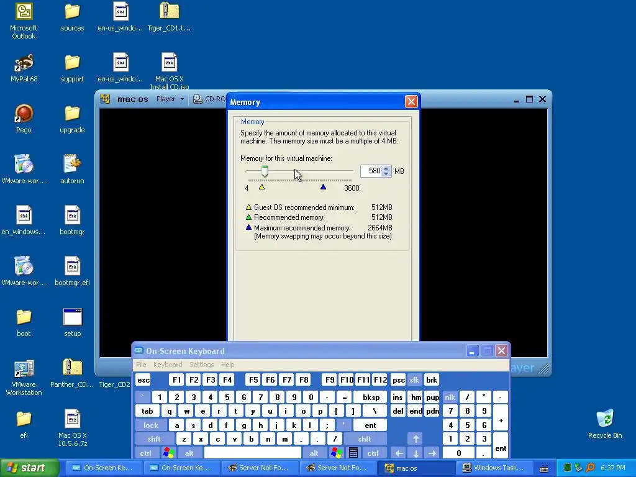The height and width of the screenshot is (477, 636).
Task: Click the keyboard icon near the system tray
Action: [x=544, y=468]
